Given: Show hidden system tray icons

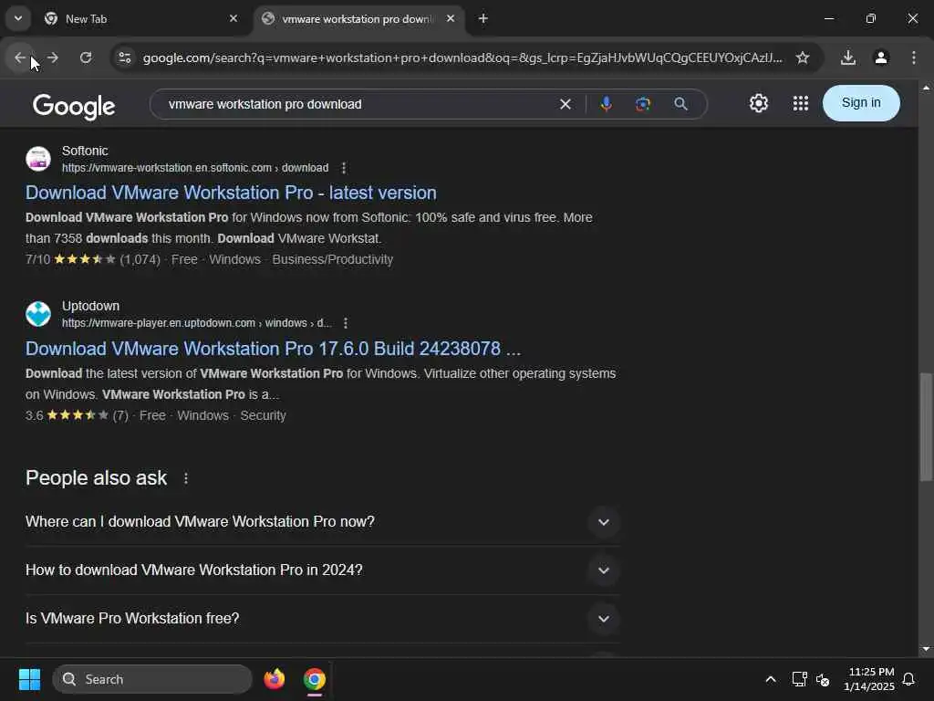Looking at the screenshot, I should point(770,679).
